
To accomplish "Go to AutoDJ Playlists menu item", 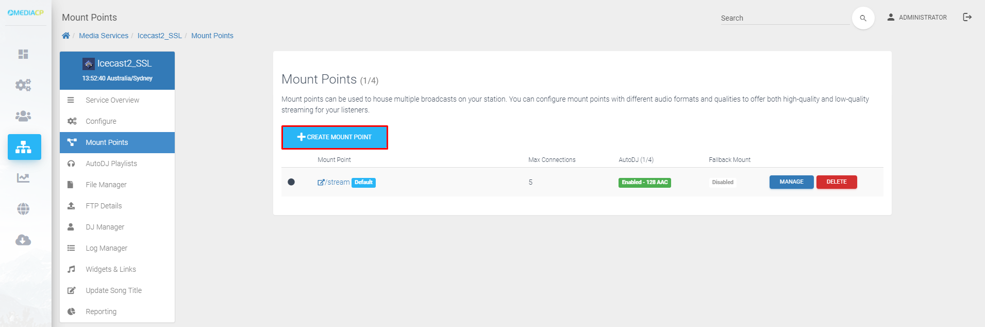I will point(111,163).
